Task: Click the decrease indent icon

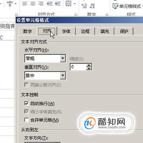Action: (50, 4)
